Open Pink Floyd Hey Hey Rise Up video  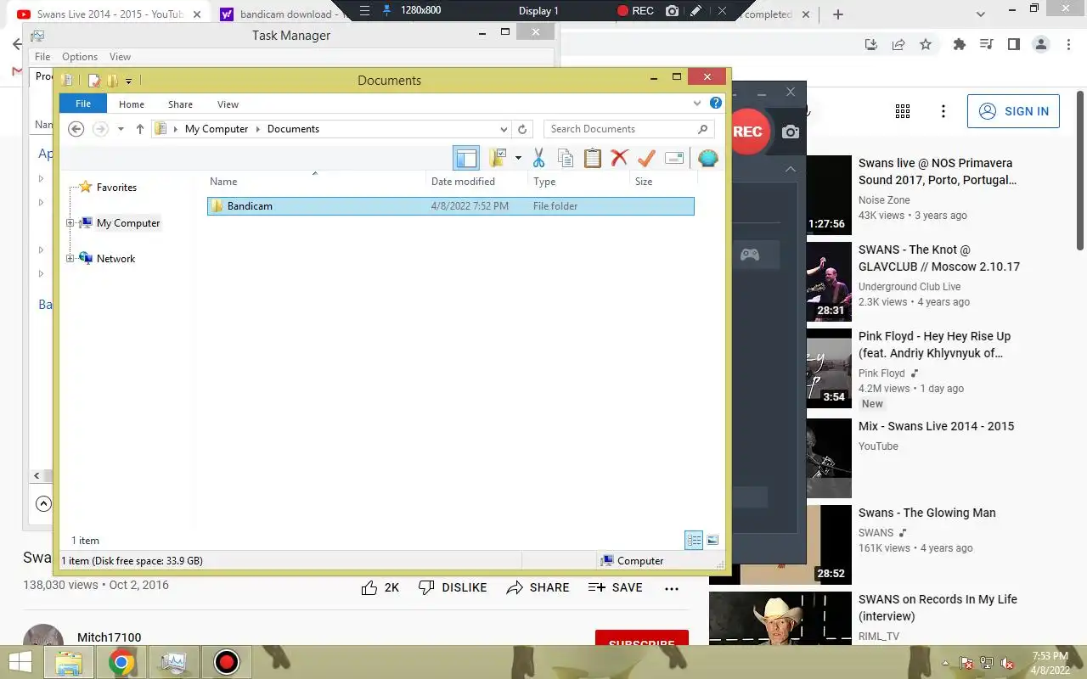pyautogui.click(x=934, y=345)
